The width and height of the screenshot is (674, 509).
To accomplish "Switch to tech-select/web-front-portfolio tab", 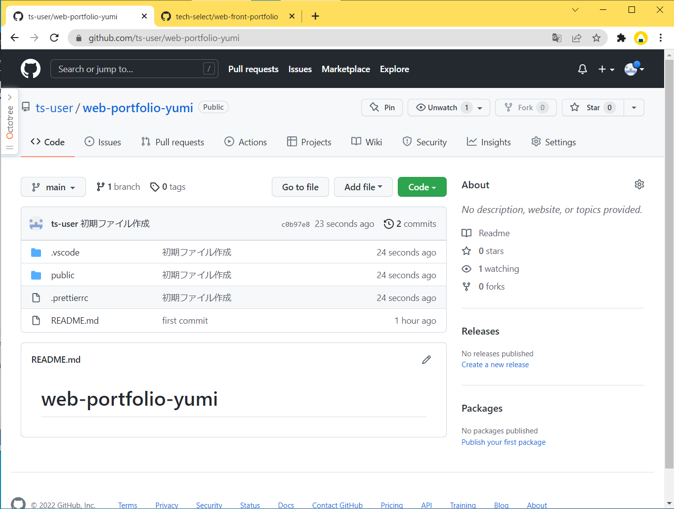I will pyautogui.click(x=228, y=16).
